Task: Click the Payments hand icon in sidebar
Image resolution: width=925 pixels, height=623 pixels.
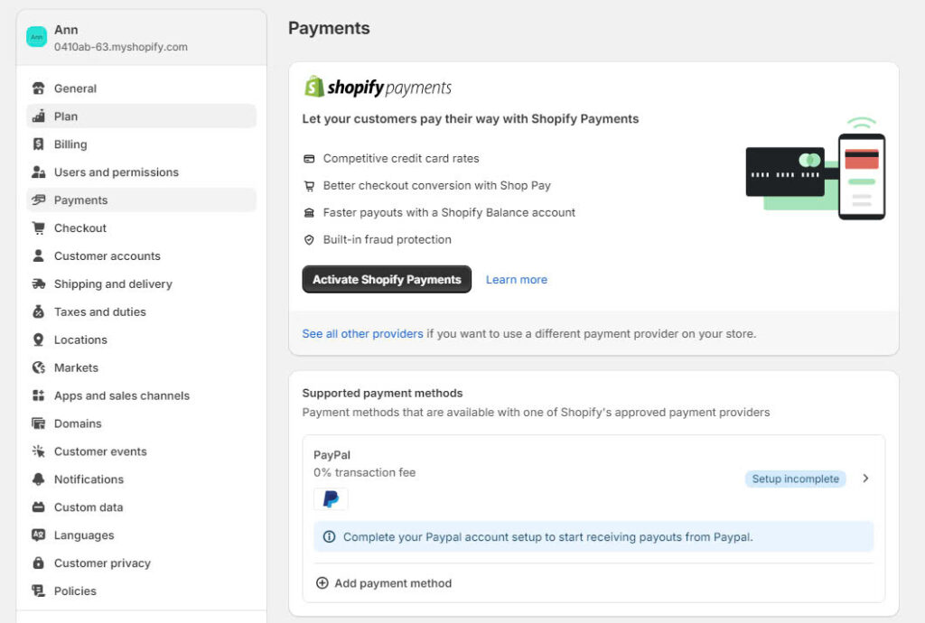Action: (38, 200)
